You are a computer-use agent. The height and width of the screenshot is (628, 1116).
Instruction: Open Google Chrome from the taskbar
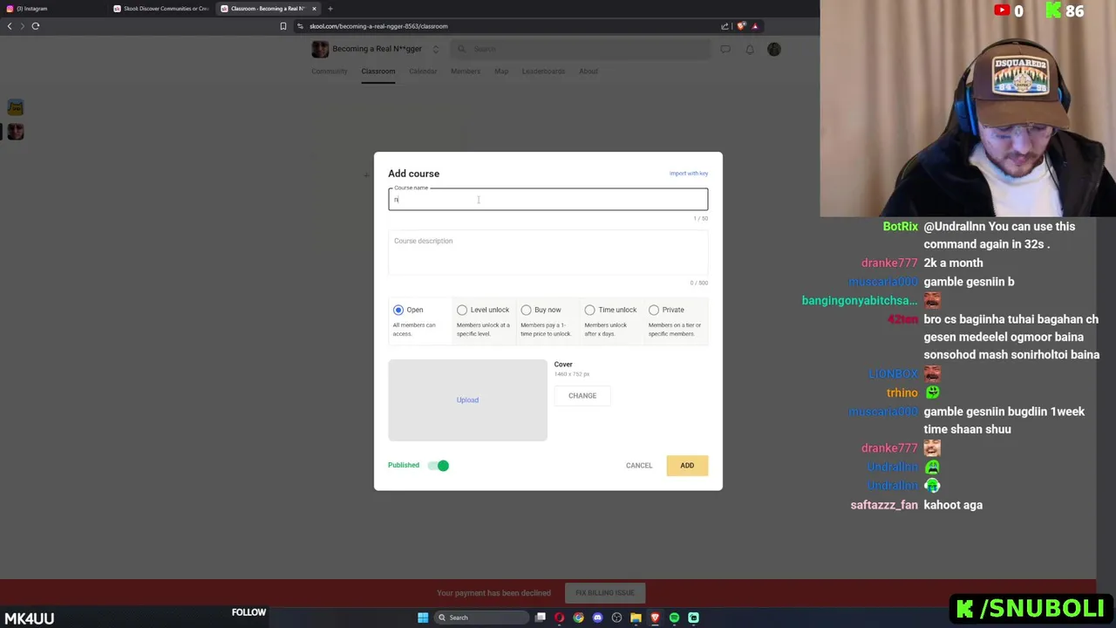tap(579, 618)
